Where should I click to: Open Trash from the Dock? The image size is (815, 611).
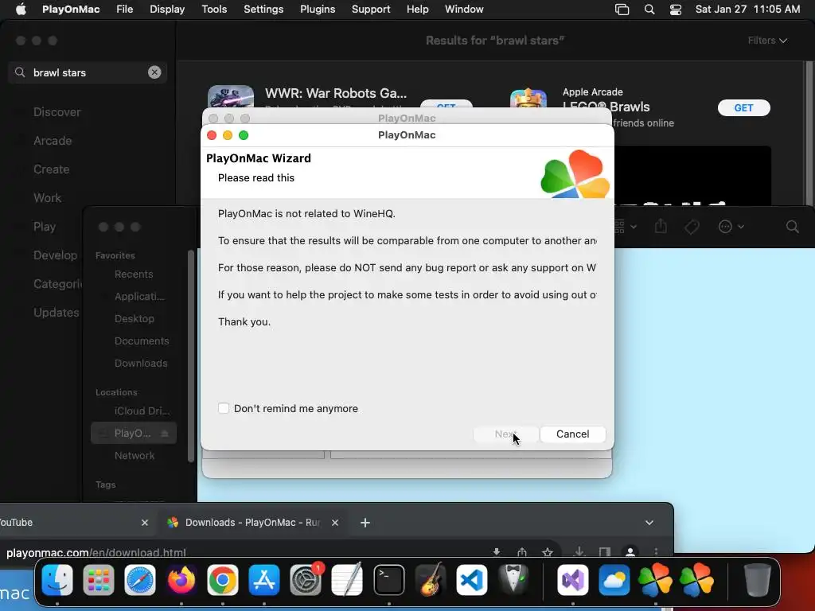tap(758, 580)
